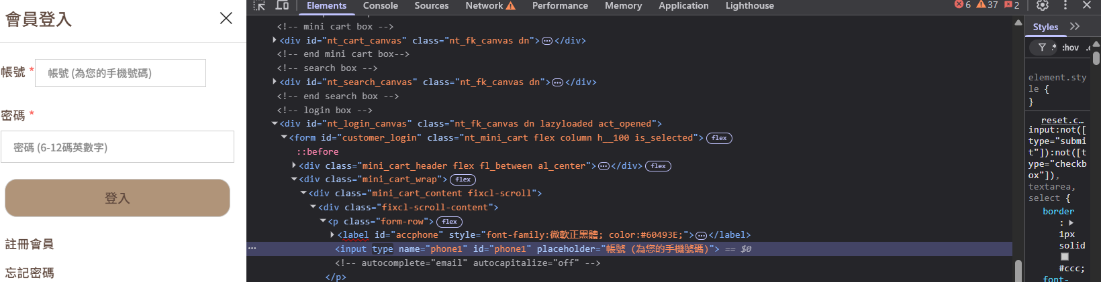Click the 'mini cart box' comment line
This screenshot has width=1101, height=282.
point(335,26)
